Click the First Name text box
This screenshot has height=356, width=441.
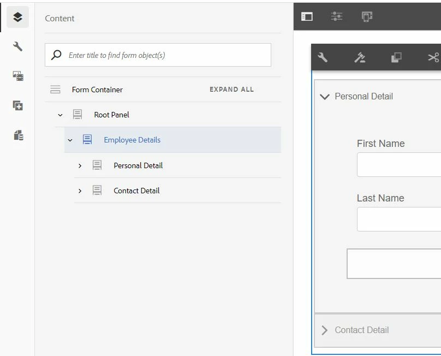tap(399, 165)
